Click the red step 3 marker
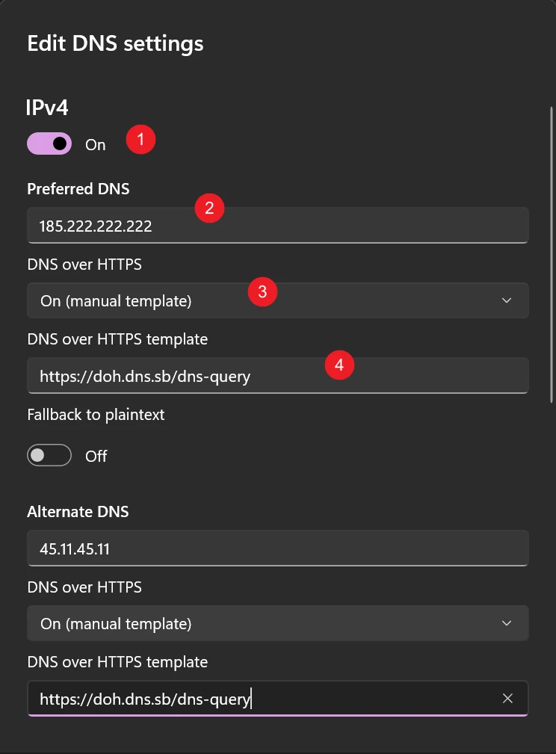This screenshot has width=556, height=754. (262, 291)
